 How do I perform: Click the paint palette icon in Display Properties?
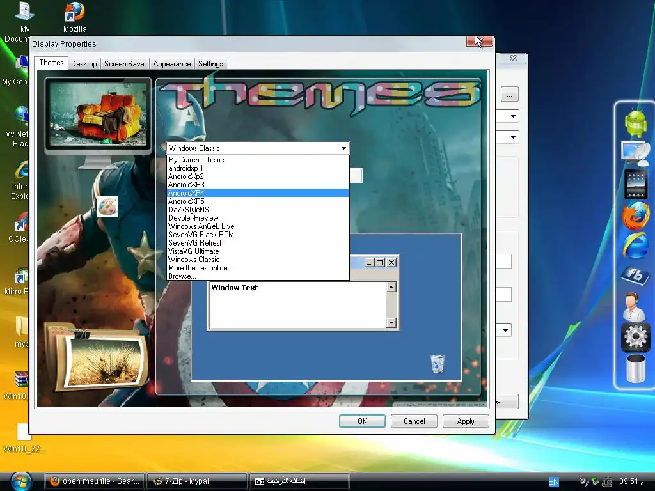(107, 207)
